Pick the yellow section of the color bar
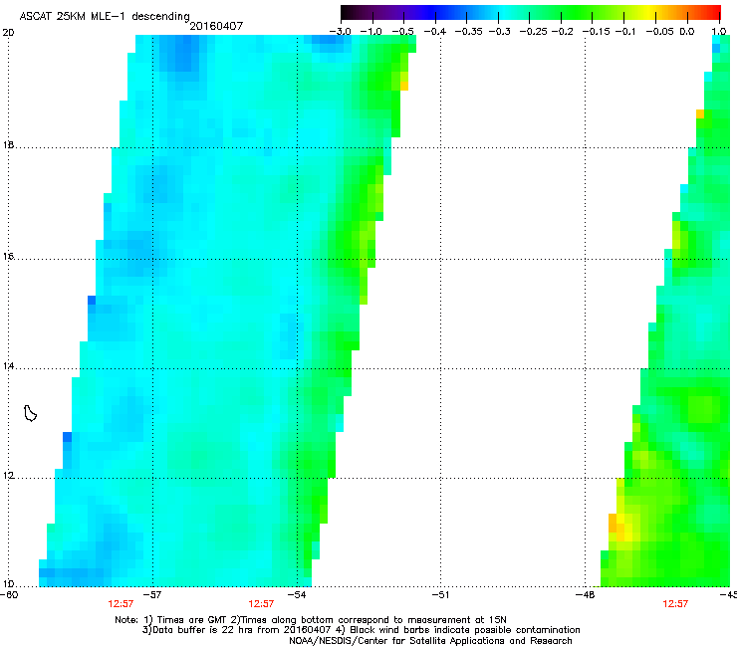This screenshot has width=737, height=647. pos(648,13)
